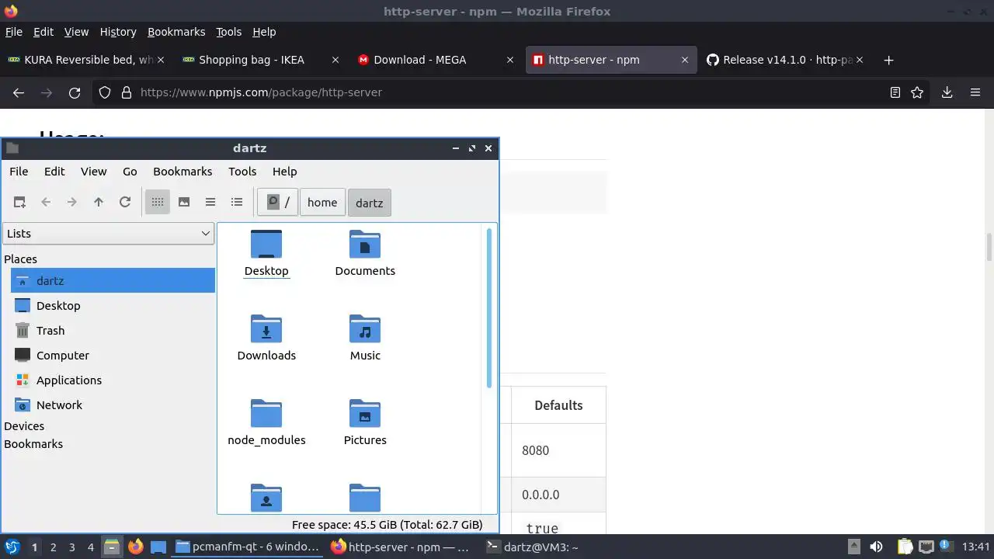This screenshot has height=559, width=994.
Task: Open a new Firefox tab
Action: (888, 60)
